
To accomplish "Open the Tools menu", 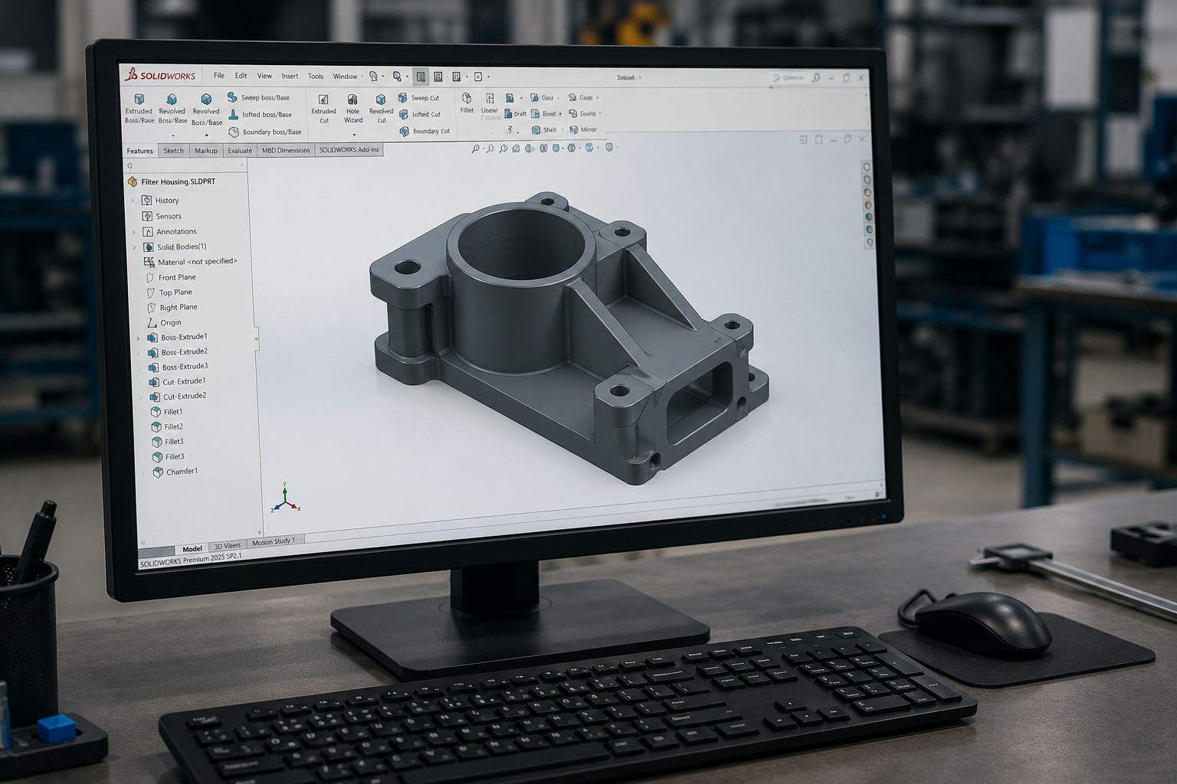I will (x=316, y=76).
